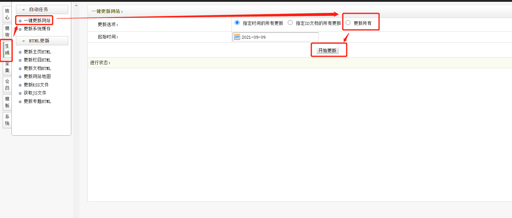Open the 采集 side tab
Screen dimensions: 512x218
7,67
